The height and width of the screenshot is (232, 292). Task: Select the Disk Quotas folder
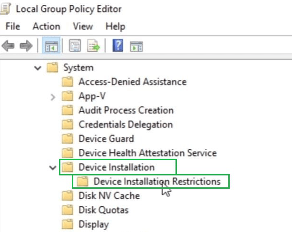pos(103,210)
